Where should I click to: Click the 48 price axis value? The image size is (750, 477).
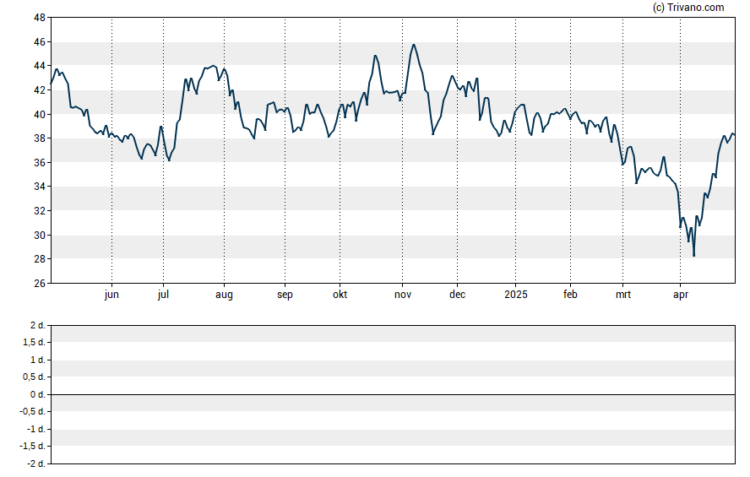coord(40,18)
